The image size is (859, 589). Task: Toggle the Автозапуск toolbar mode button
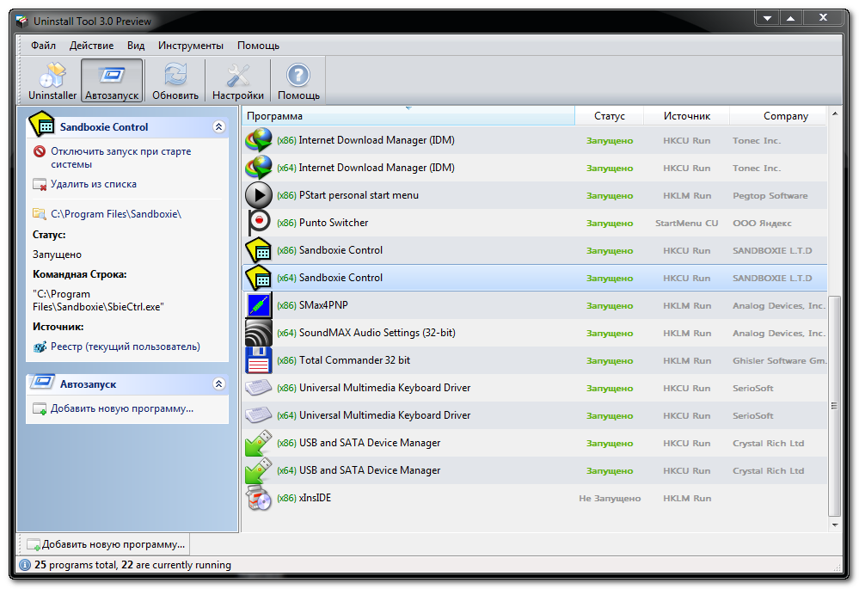tap(112, 82)
